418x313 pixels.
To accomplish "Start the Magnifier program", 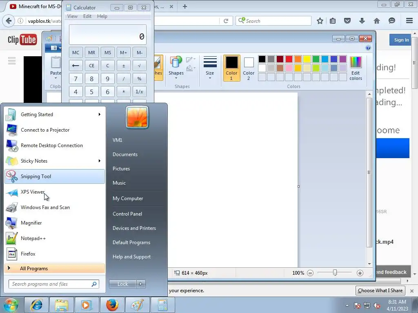I will click(55, 223).
